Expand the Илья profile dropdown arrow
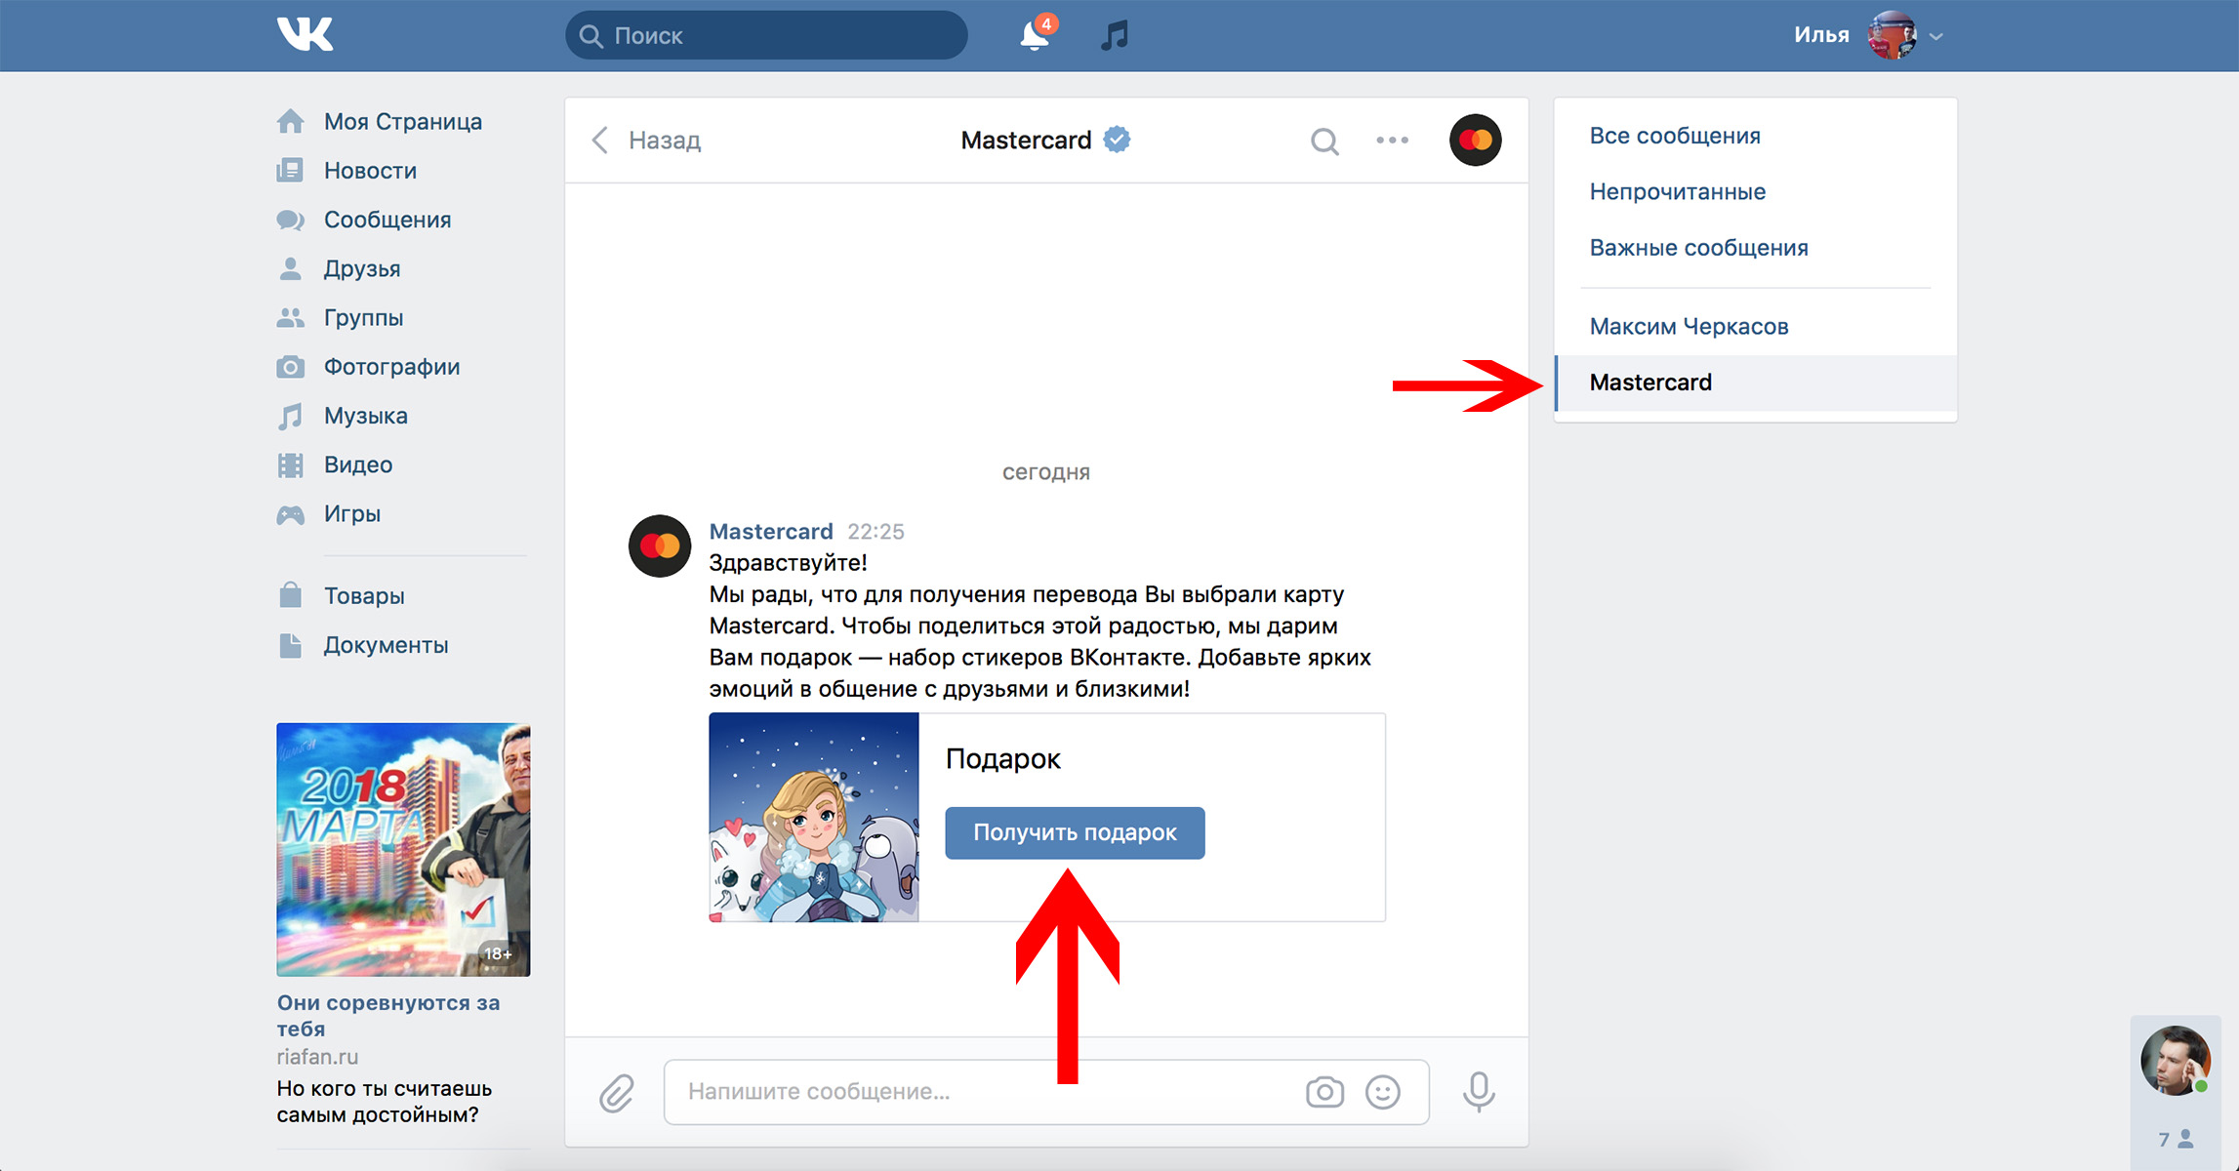Viewport: 2239px width, 1171px height. coord(1936,36)
